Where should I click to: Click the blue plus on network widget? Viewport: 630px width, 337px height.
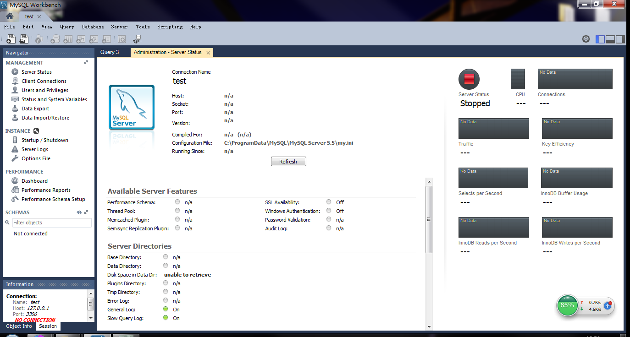[608, 305]
